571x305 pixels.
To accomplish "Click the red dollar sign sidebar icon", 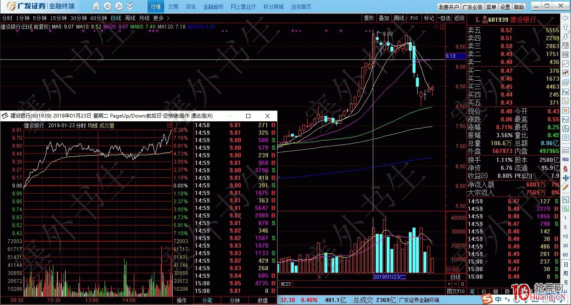I will click(x=565, y=169).
